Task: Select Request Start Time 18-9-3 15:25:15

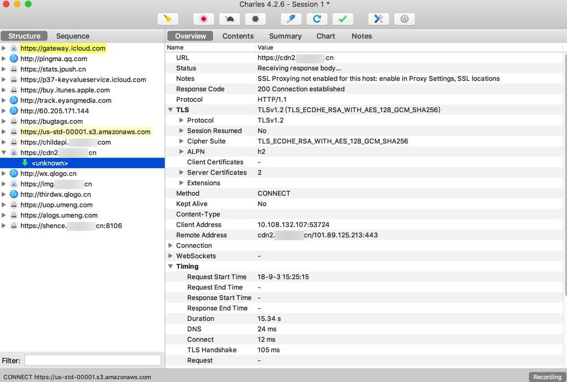Action: pyautogui.click(x=283, y=277)
